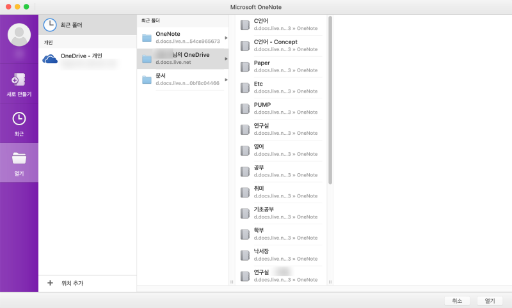Click the notebook icon for C언어 - Concept
The width and height of the screenshot is (512, 308).
tap(245, 45)
